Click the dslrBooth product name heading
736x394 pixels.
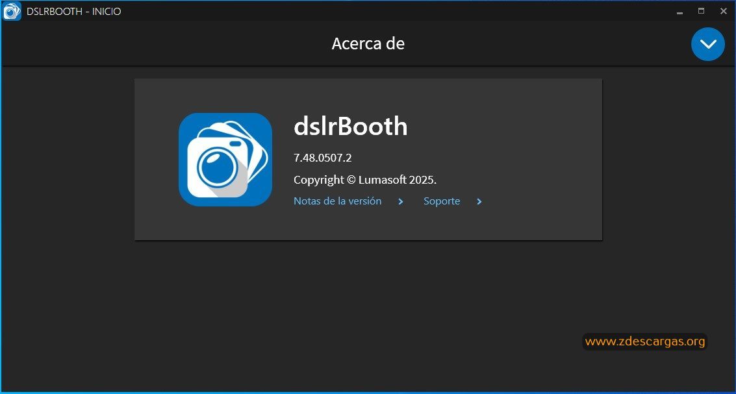coord(351,126)
